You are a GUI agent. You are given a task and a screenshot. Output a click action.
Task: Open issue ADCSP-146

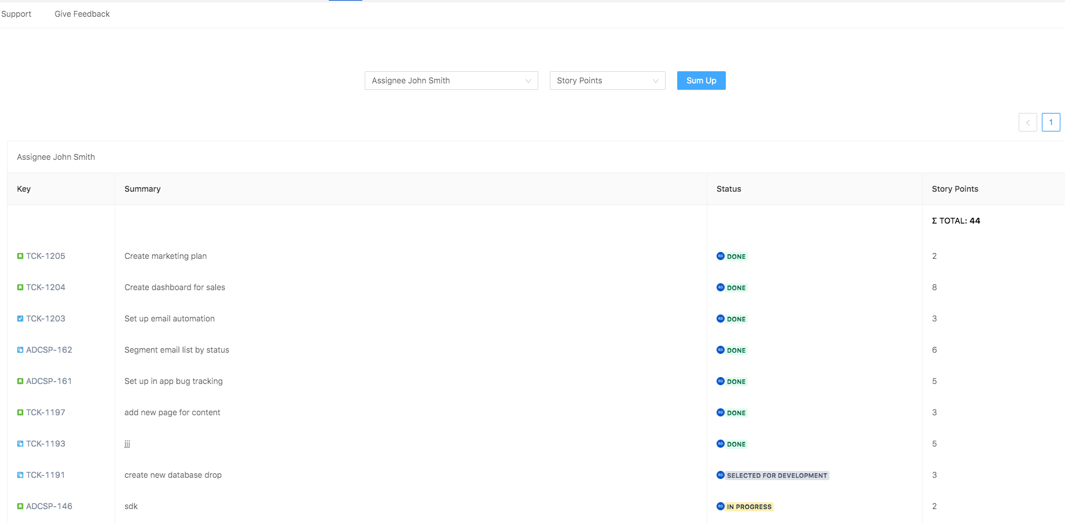point(49,506)
